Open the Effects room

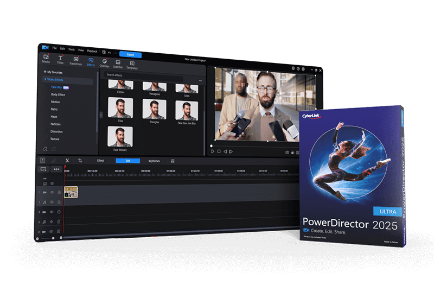91,62
